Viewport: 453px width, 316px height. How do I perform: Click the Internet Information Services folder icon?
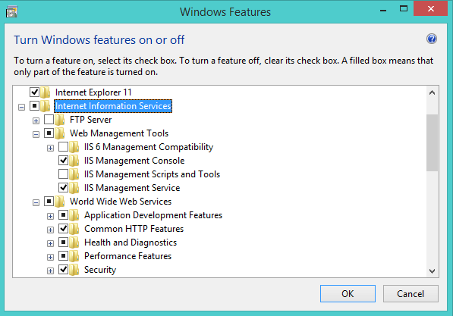coord(46,106)
